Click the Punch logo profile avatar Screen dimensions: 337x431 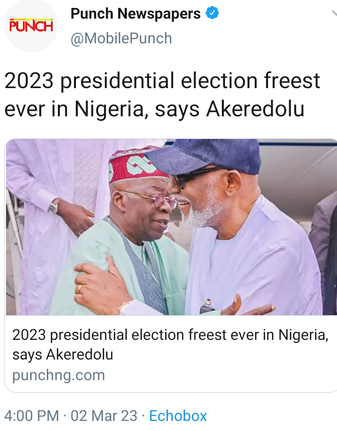(x=31, y=26)
